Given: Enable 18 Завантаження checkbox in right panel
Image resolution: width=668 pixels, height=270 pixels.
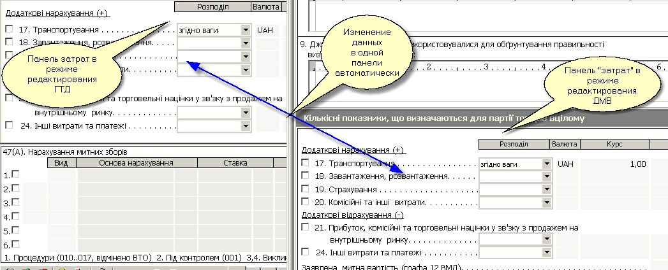Looking at the screenshot, I should pos(305,176).
